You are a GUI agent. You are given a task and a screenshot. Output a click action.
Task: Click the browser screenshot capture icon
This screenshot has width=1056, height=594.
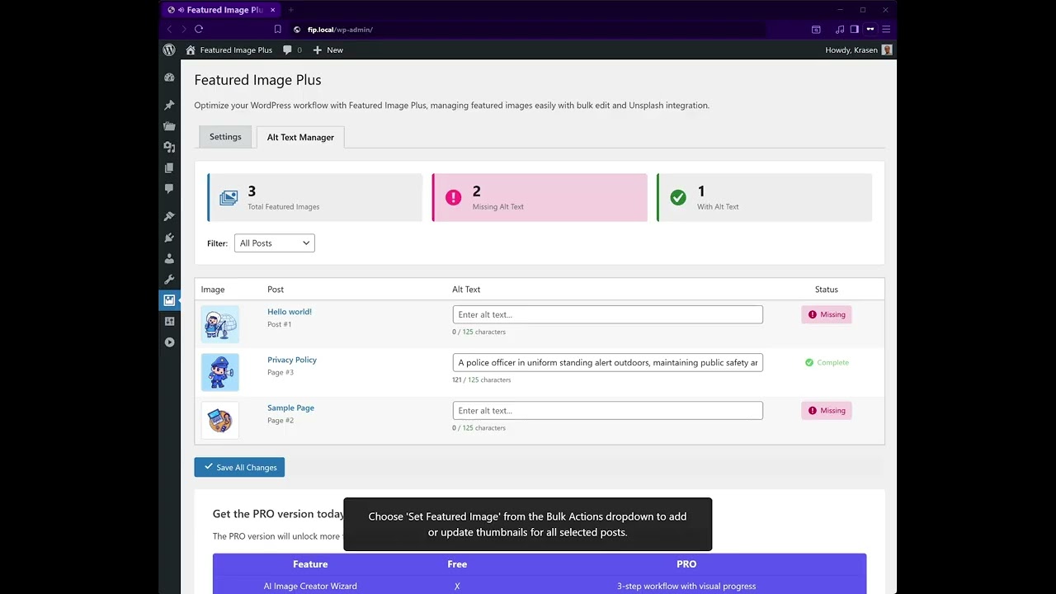pos(816,29)
